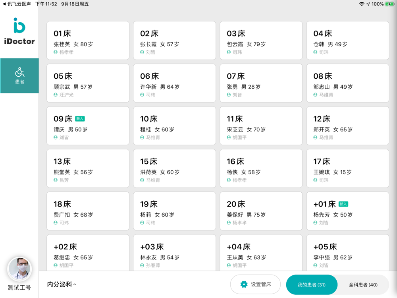Click the 新入 badge on bed +01
Image resolution: width=397 pixels, height=298 pixels.
point(343,204)
